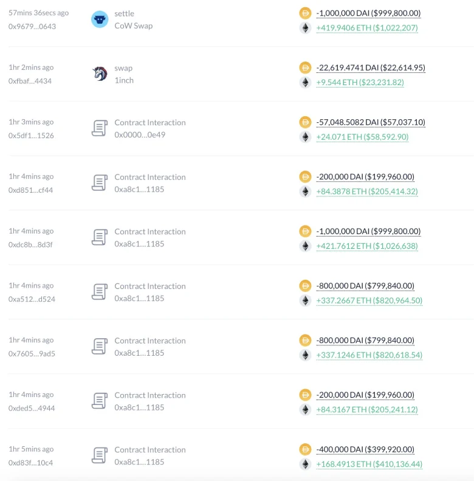This screenshot has width=474, height=481.
Task: Click -1,000,000 DAI amount in CoW Swap row
Action: tap(368, 13)
